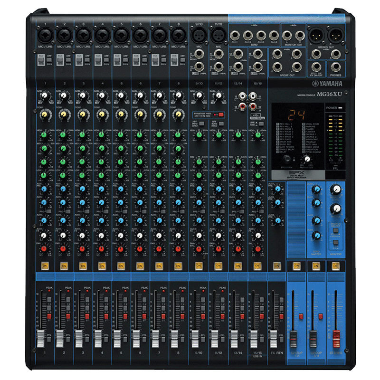Click GROUP 1-2 red ST button
Screen dimensions: 380x380
click(x=301, y=316)
